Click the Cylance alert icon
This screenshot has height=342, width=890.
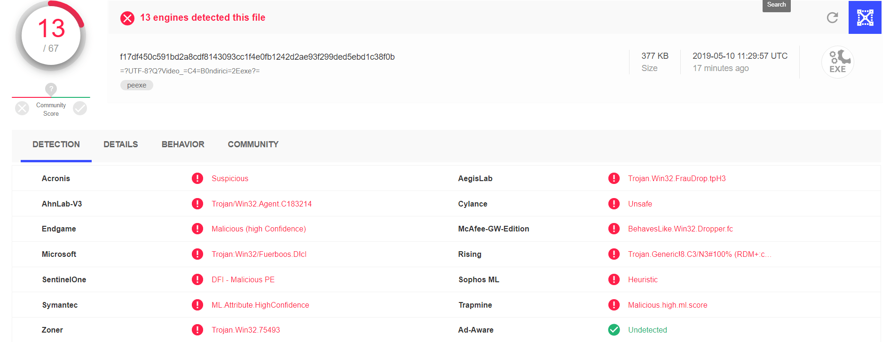614,204
